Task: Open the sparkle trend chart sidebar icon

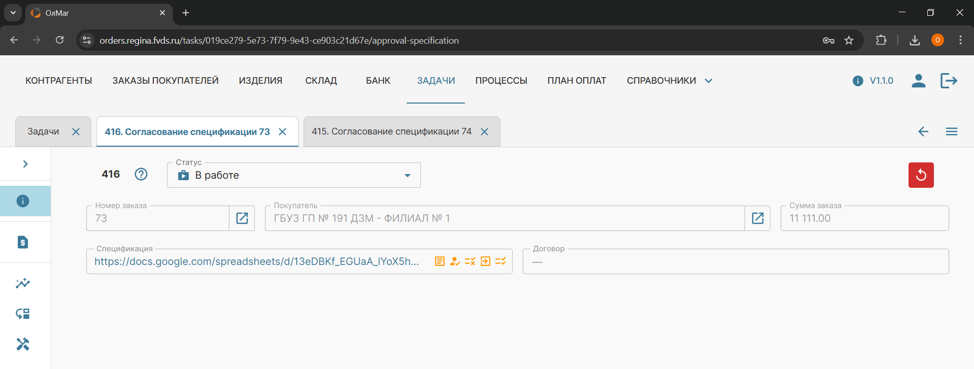Action: tap(23, 283)
